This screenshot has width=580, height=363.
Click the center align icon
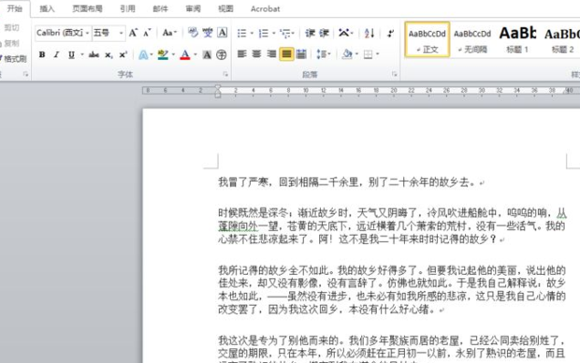[x=256, y=54]
